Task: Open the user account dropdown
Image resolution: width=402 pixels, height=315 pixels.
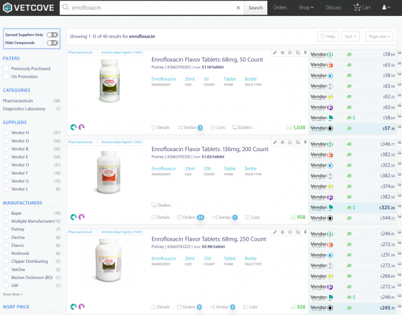Action: [x=387, y=7]
